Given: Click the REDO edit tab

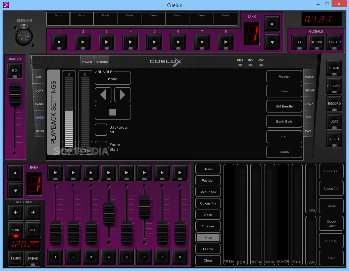Looking at the screenshot, I should point(40,131).
